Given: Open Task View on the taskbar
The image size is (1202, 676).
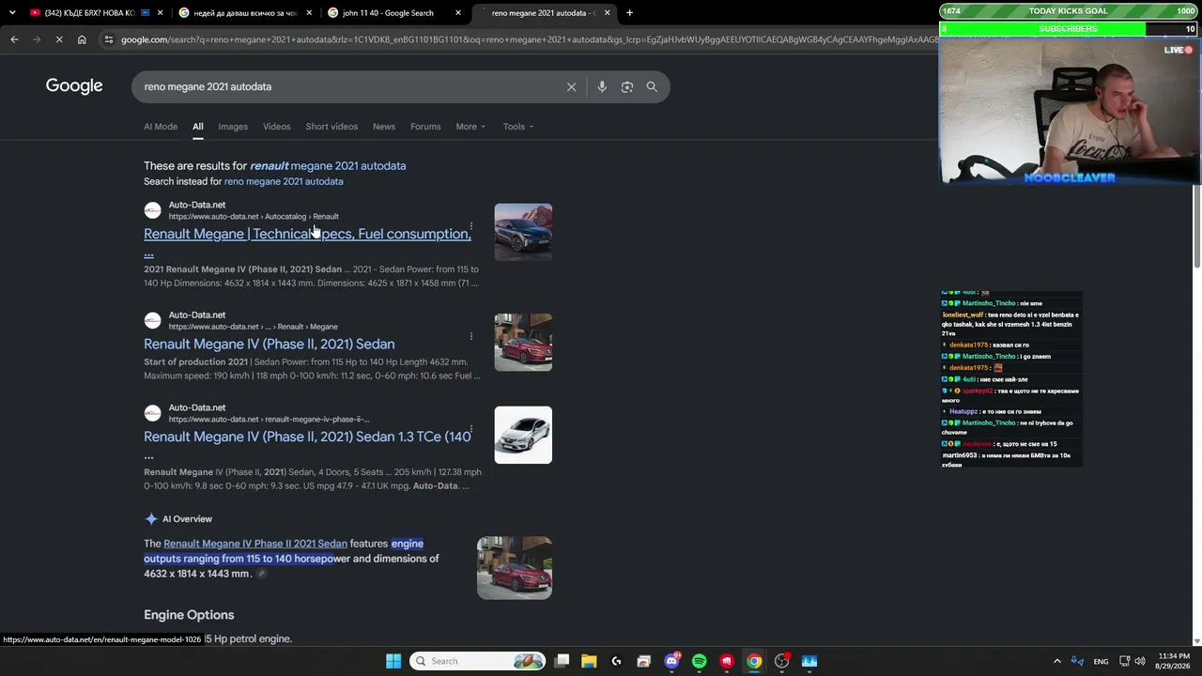Looking at the screenshot, I should tap(562, 661).
